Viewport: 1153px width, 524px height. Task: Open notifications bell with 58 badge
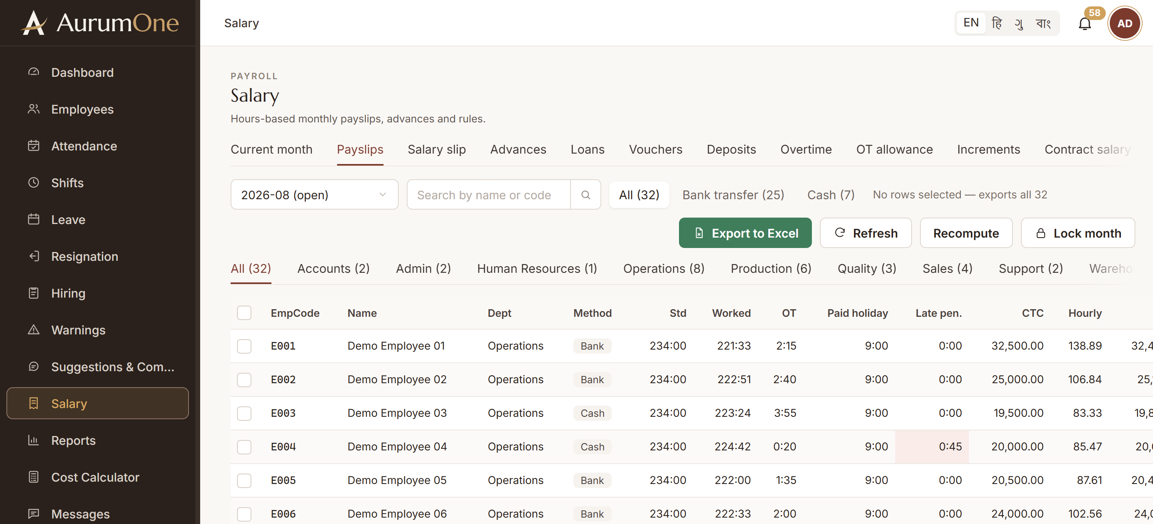click(1085, 23)
